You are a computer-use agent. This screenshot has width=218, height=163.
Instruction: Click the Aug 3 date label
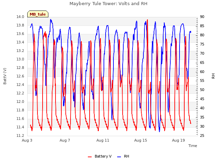coord(27,140)
